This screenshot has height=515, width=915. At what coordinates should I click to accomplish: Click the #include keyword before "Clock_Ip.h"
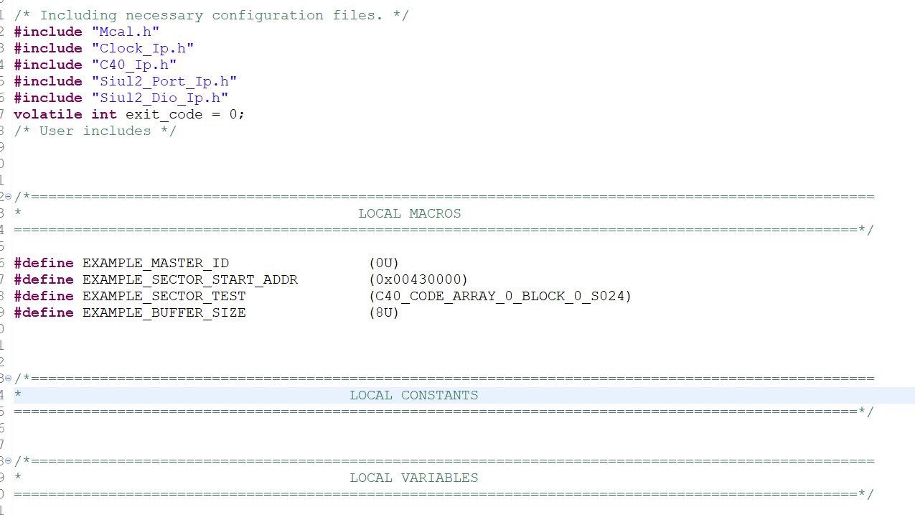click(48, 48)
